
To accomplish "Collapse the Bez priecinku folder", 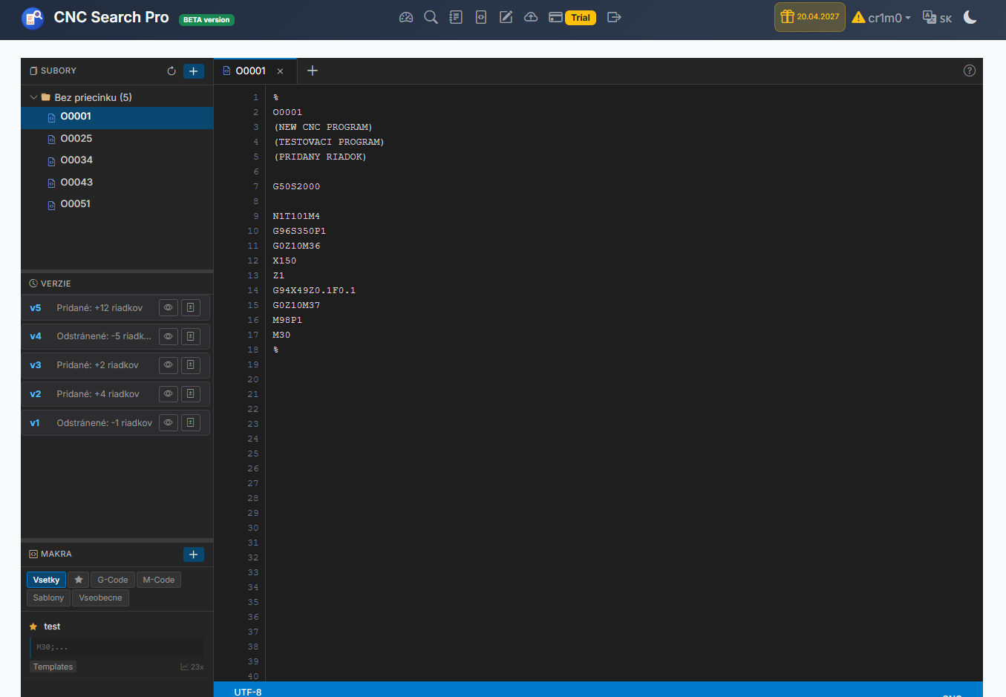I will [34, 97].
